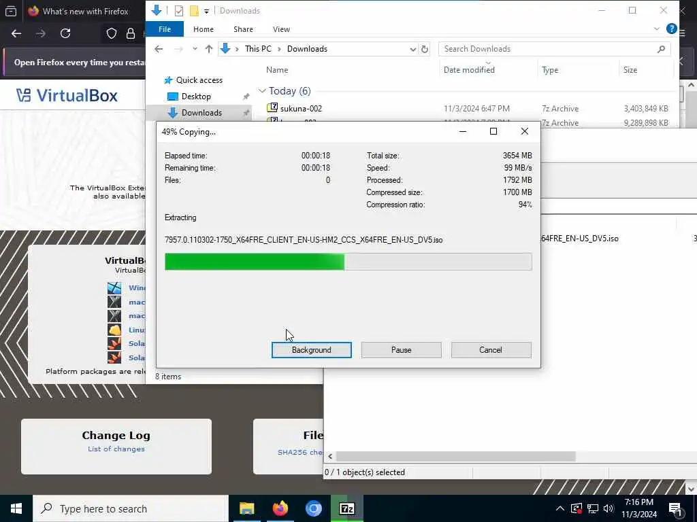The width and height of the screenshot is (697, 522).
Task: Open the Customize Quick Access Toolbar dropdown
Action: pyautogui.click(x=206, y=11)
